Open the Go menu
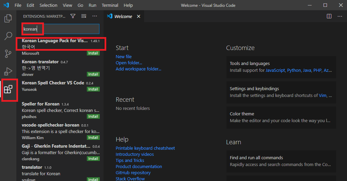Image resolution: width=347 pixels, height=181 pixels. [x=80, y=5]
